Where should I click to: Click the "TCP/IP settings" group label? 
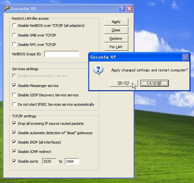(x=24, y=116)
